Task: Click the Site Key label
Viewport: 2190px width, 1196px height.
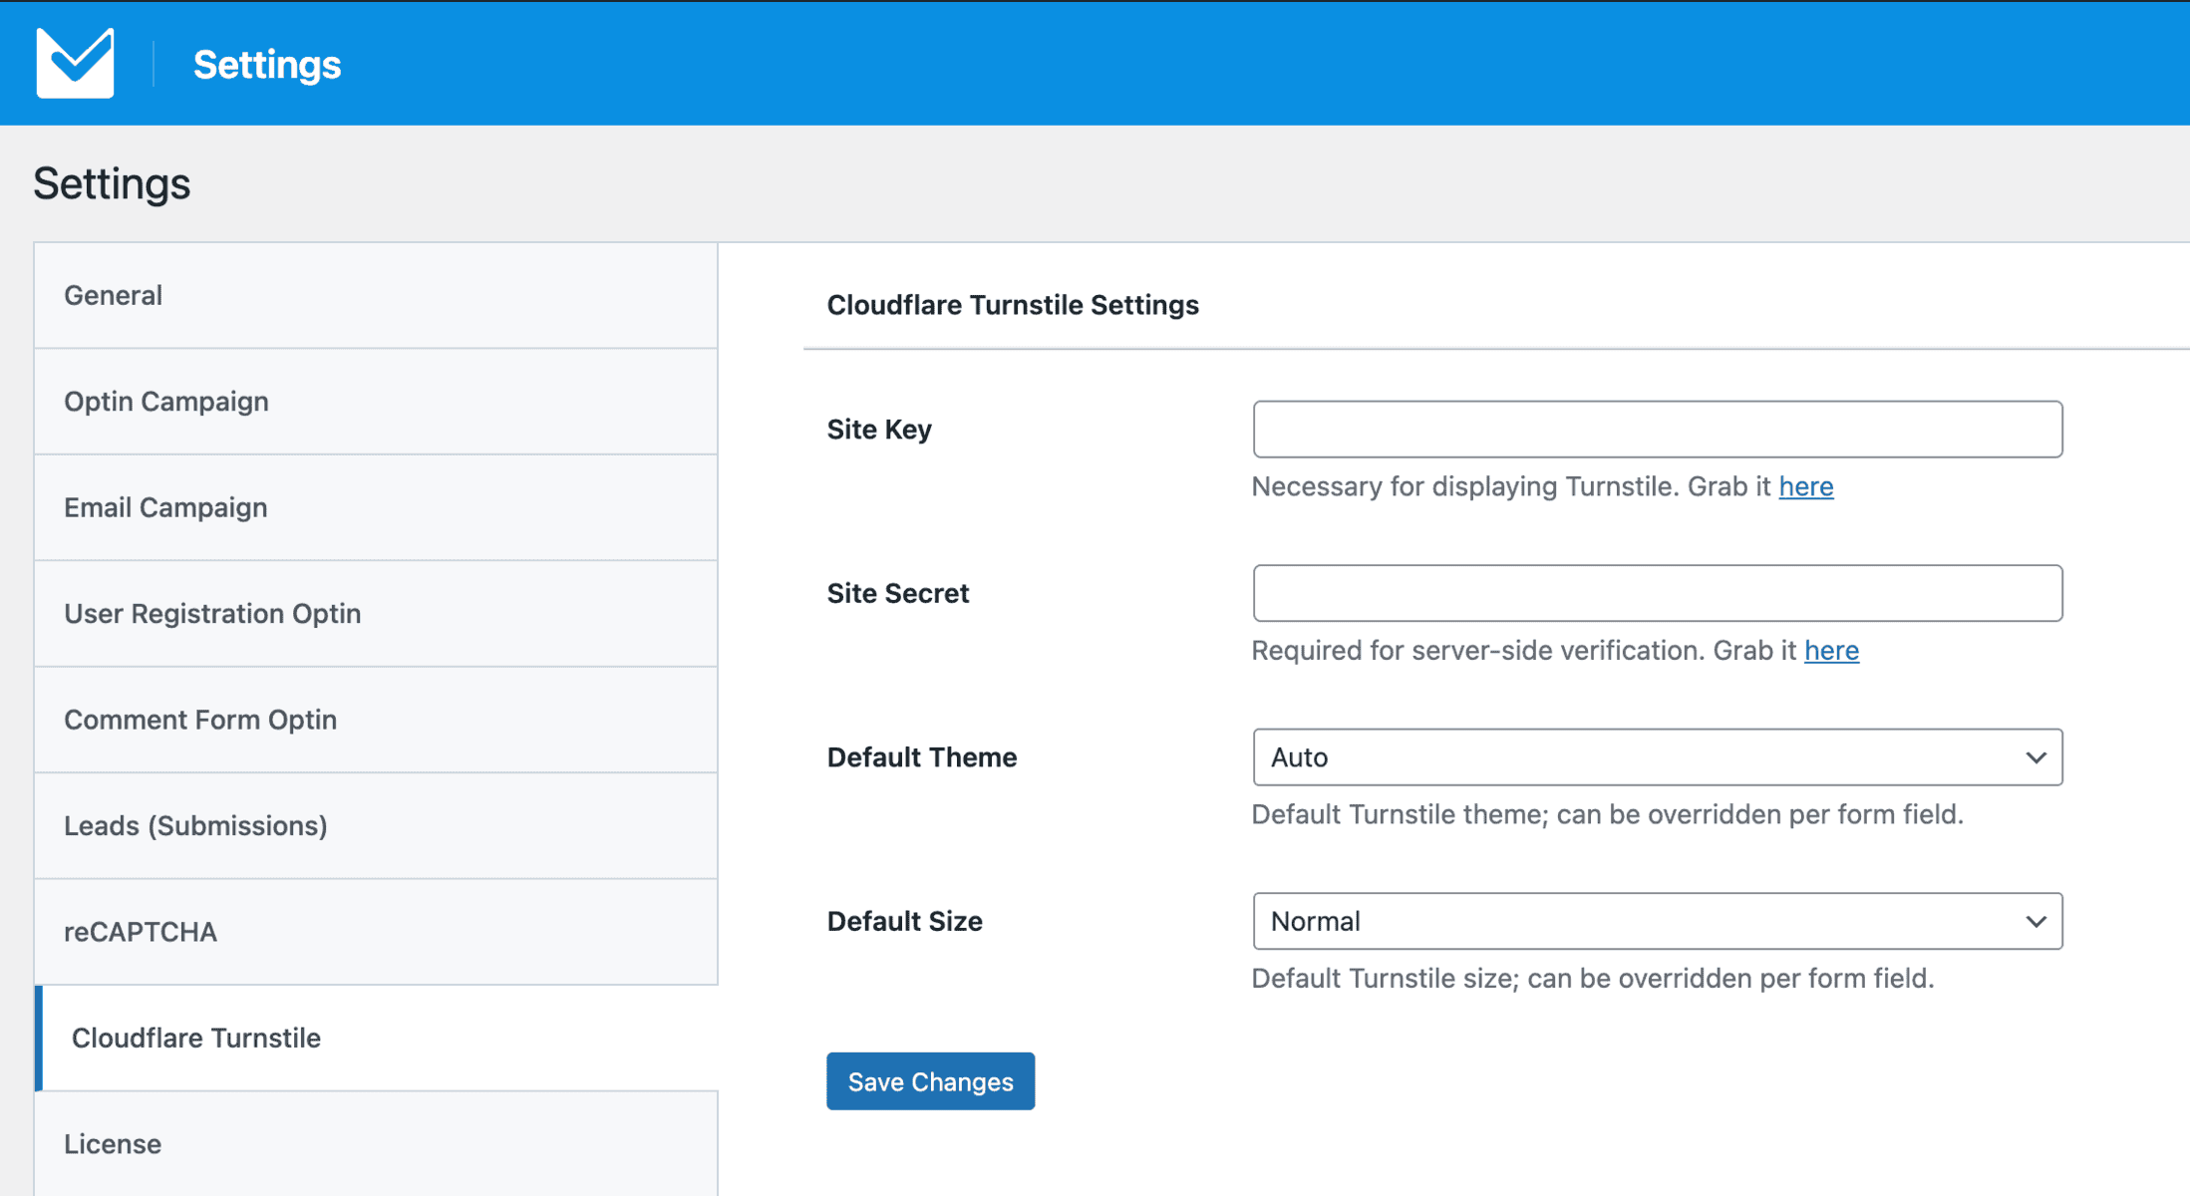Action: tap(879, 430)
